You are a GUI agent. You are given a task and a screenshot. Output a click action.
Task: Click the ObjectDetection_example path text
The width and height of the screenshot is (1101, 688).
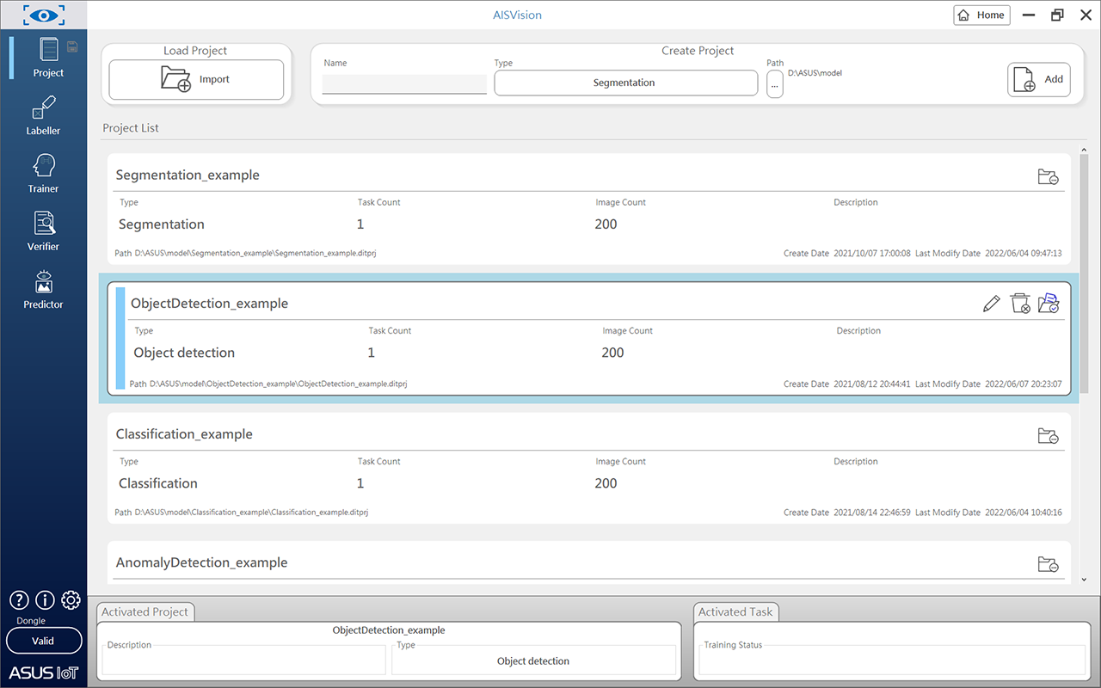point(278,384)
